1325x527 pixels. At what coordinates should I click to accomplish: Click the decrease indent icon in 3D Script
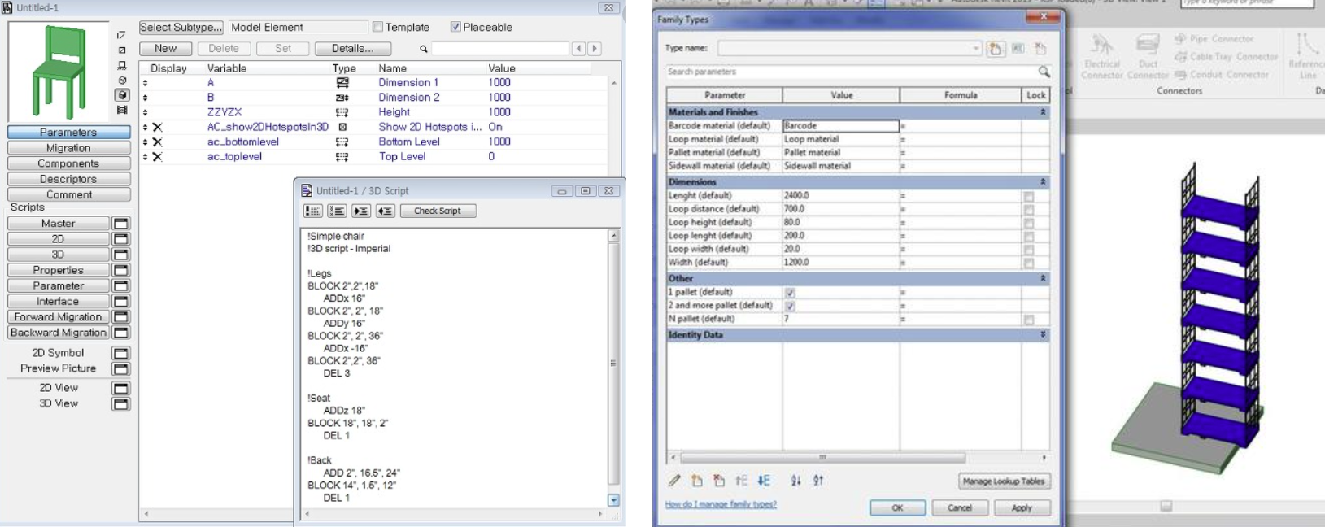[x=386, y=211]
